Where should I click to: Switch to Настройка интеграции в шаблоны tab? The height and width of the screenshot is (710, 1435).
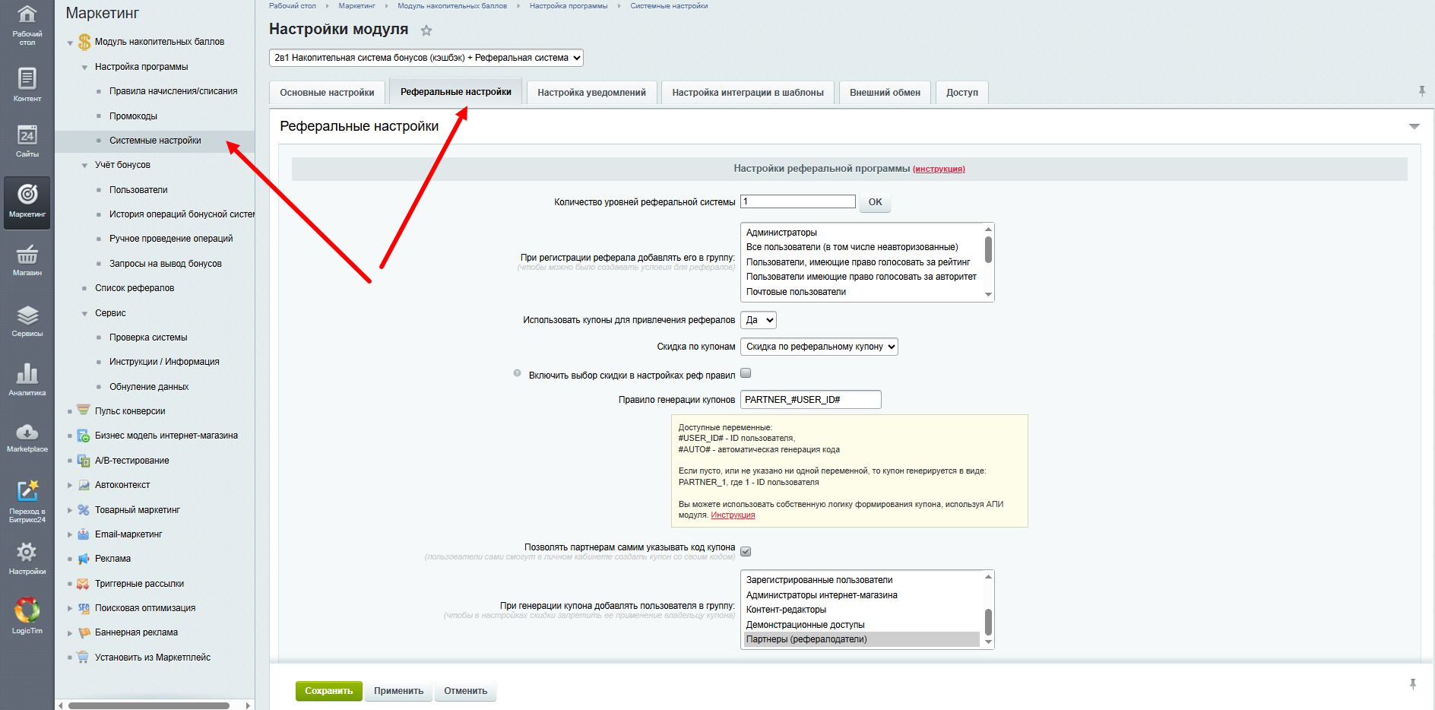point(748,93)
